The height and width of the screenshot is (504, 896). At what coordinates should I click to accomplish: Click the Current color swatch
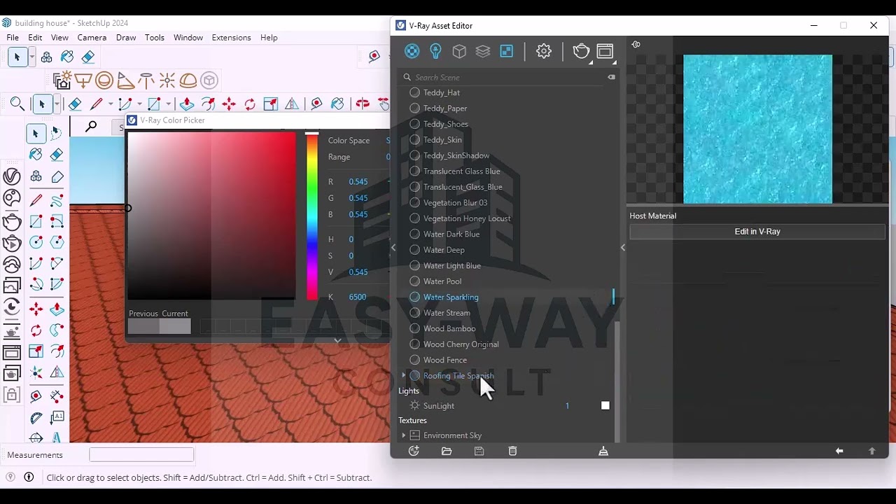click(x=175, y=326)
